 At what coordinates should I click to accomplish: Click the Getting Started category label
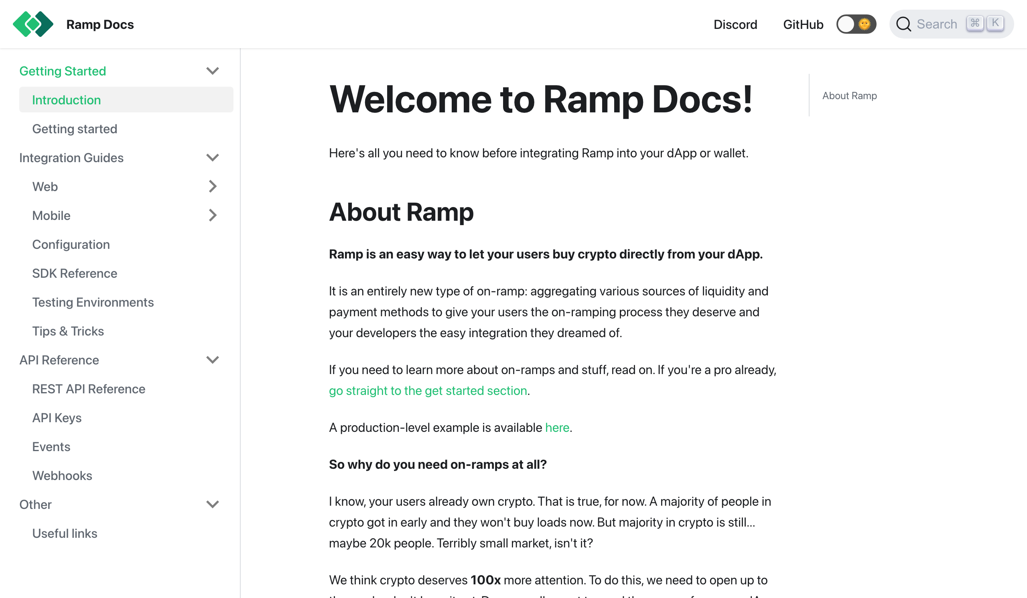62,71
